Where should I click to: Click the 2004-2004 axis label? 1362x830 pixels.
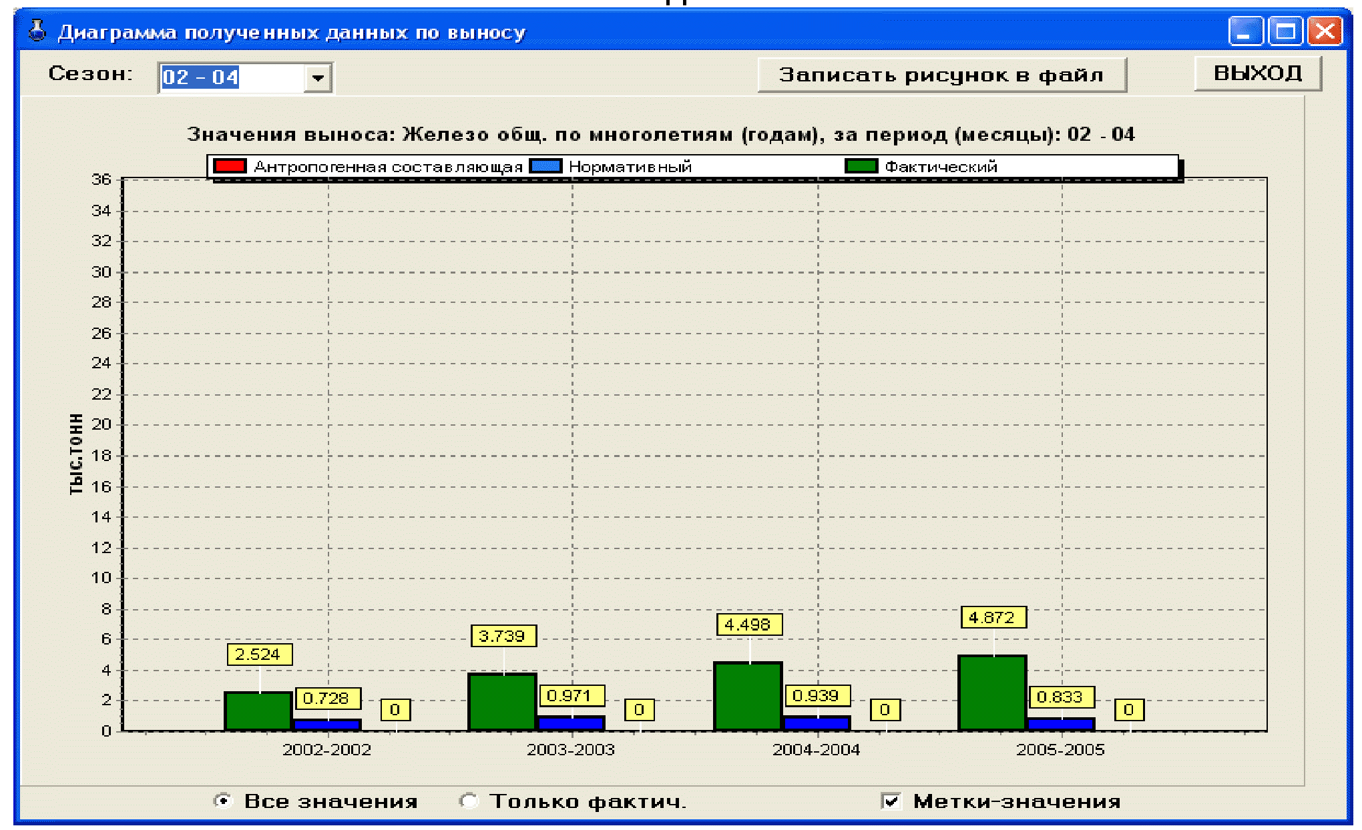[817, 750]
